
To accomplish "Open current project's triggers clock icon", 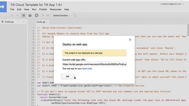I will point(37,15).
